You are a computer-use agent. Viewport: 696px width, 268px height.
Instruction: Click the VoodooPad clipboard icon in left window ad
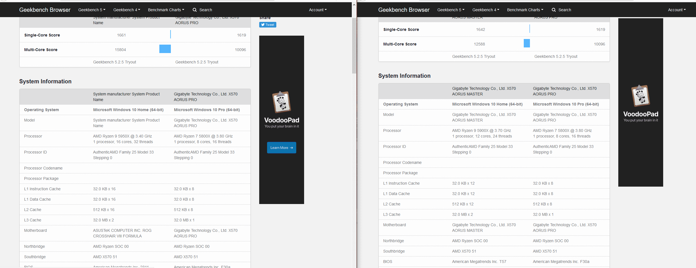coord(282,102)
